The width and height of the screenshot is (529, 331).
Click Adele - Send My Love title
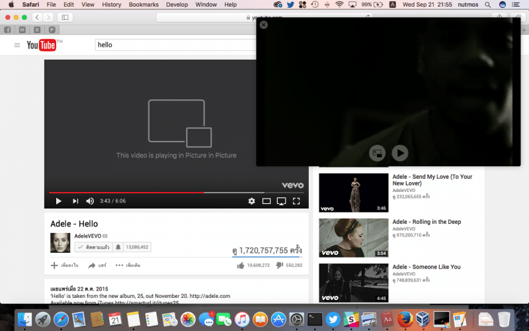432,180
